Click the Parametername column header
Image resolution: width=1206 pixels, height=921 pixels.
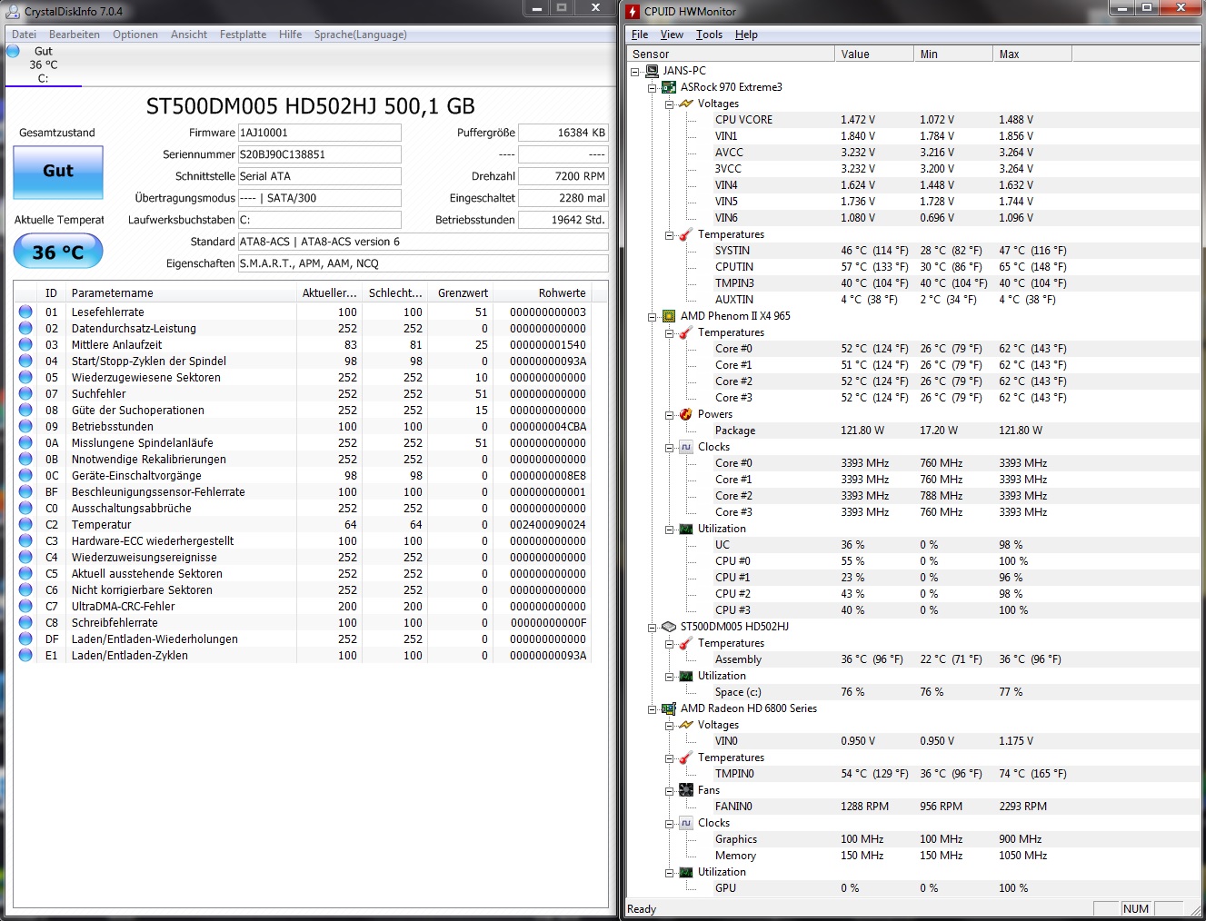(181, 292)
